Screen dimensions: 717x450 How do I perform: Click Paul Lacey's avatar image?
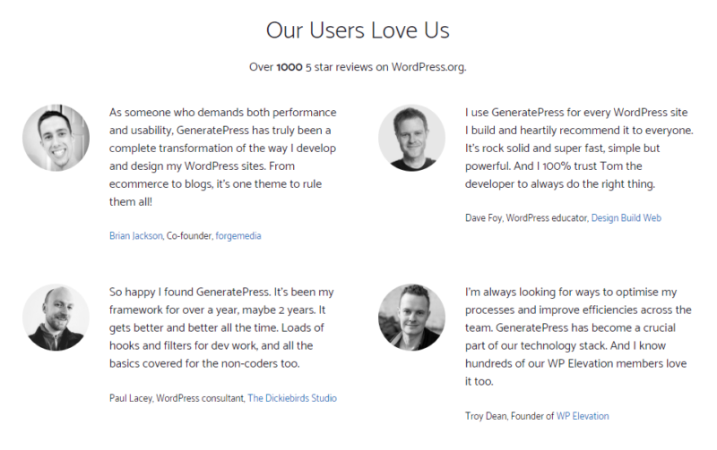[56, 318]
